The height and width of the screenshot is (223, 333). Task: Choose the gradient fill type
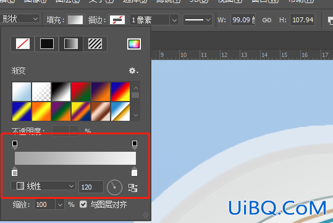(x=71, y=44)
